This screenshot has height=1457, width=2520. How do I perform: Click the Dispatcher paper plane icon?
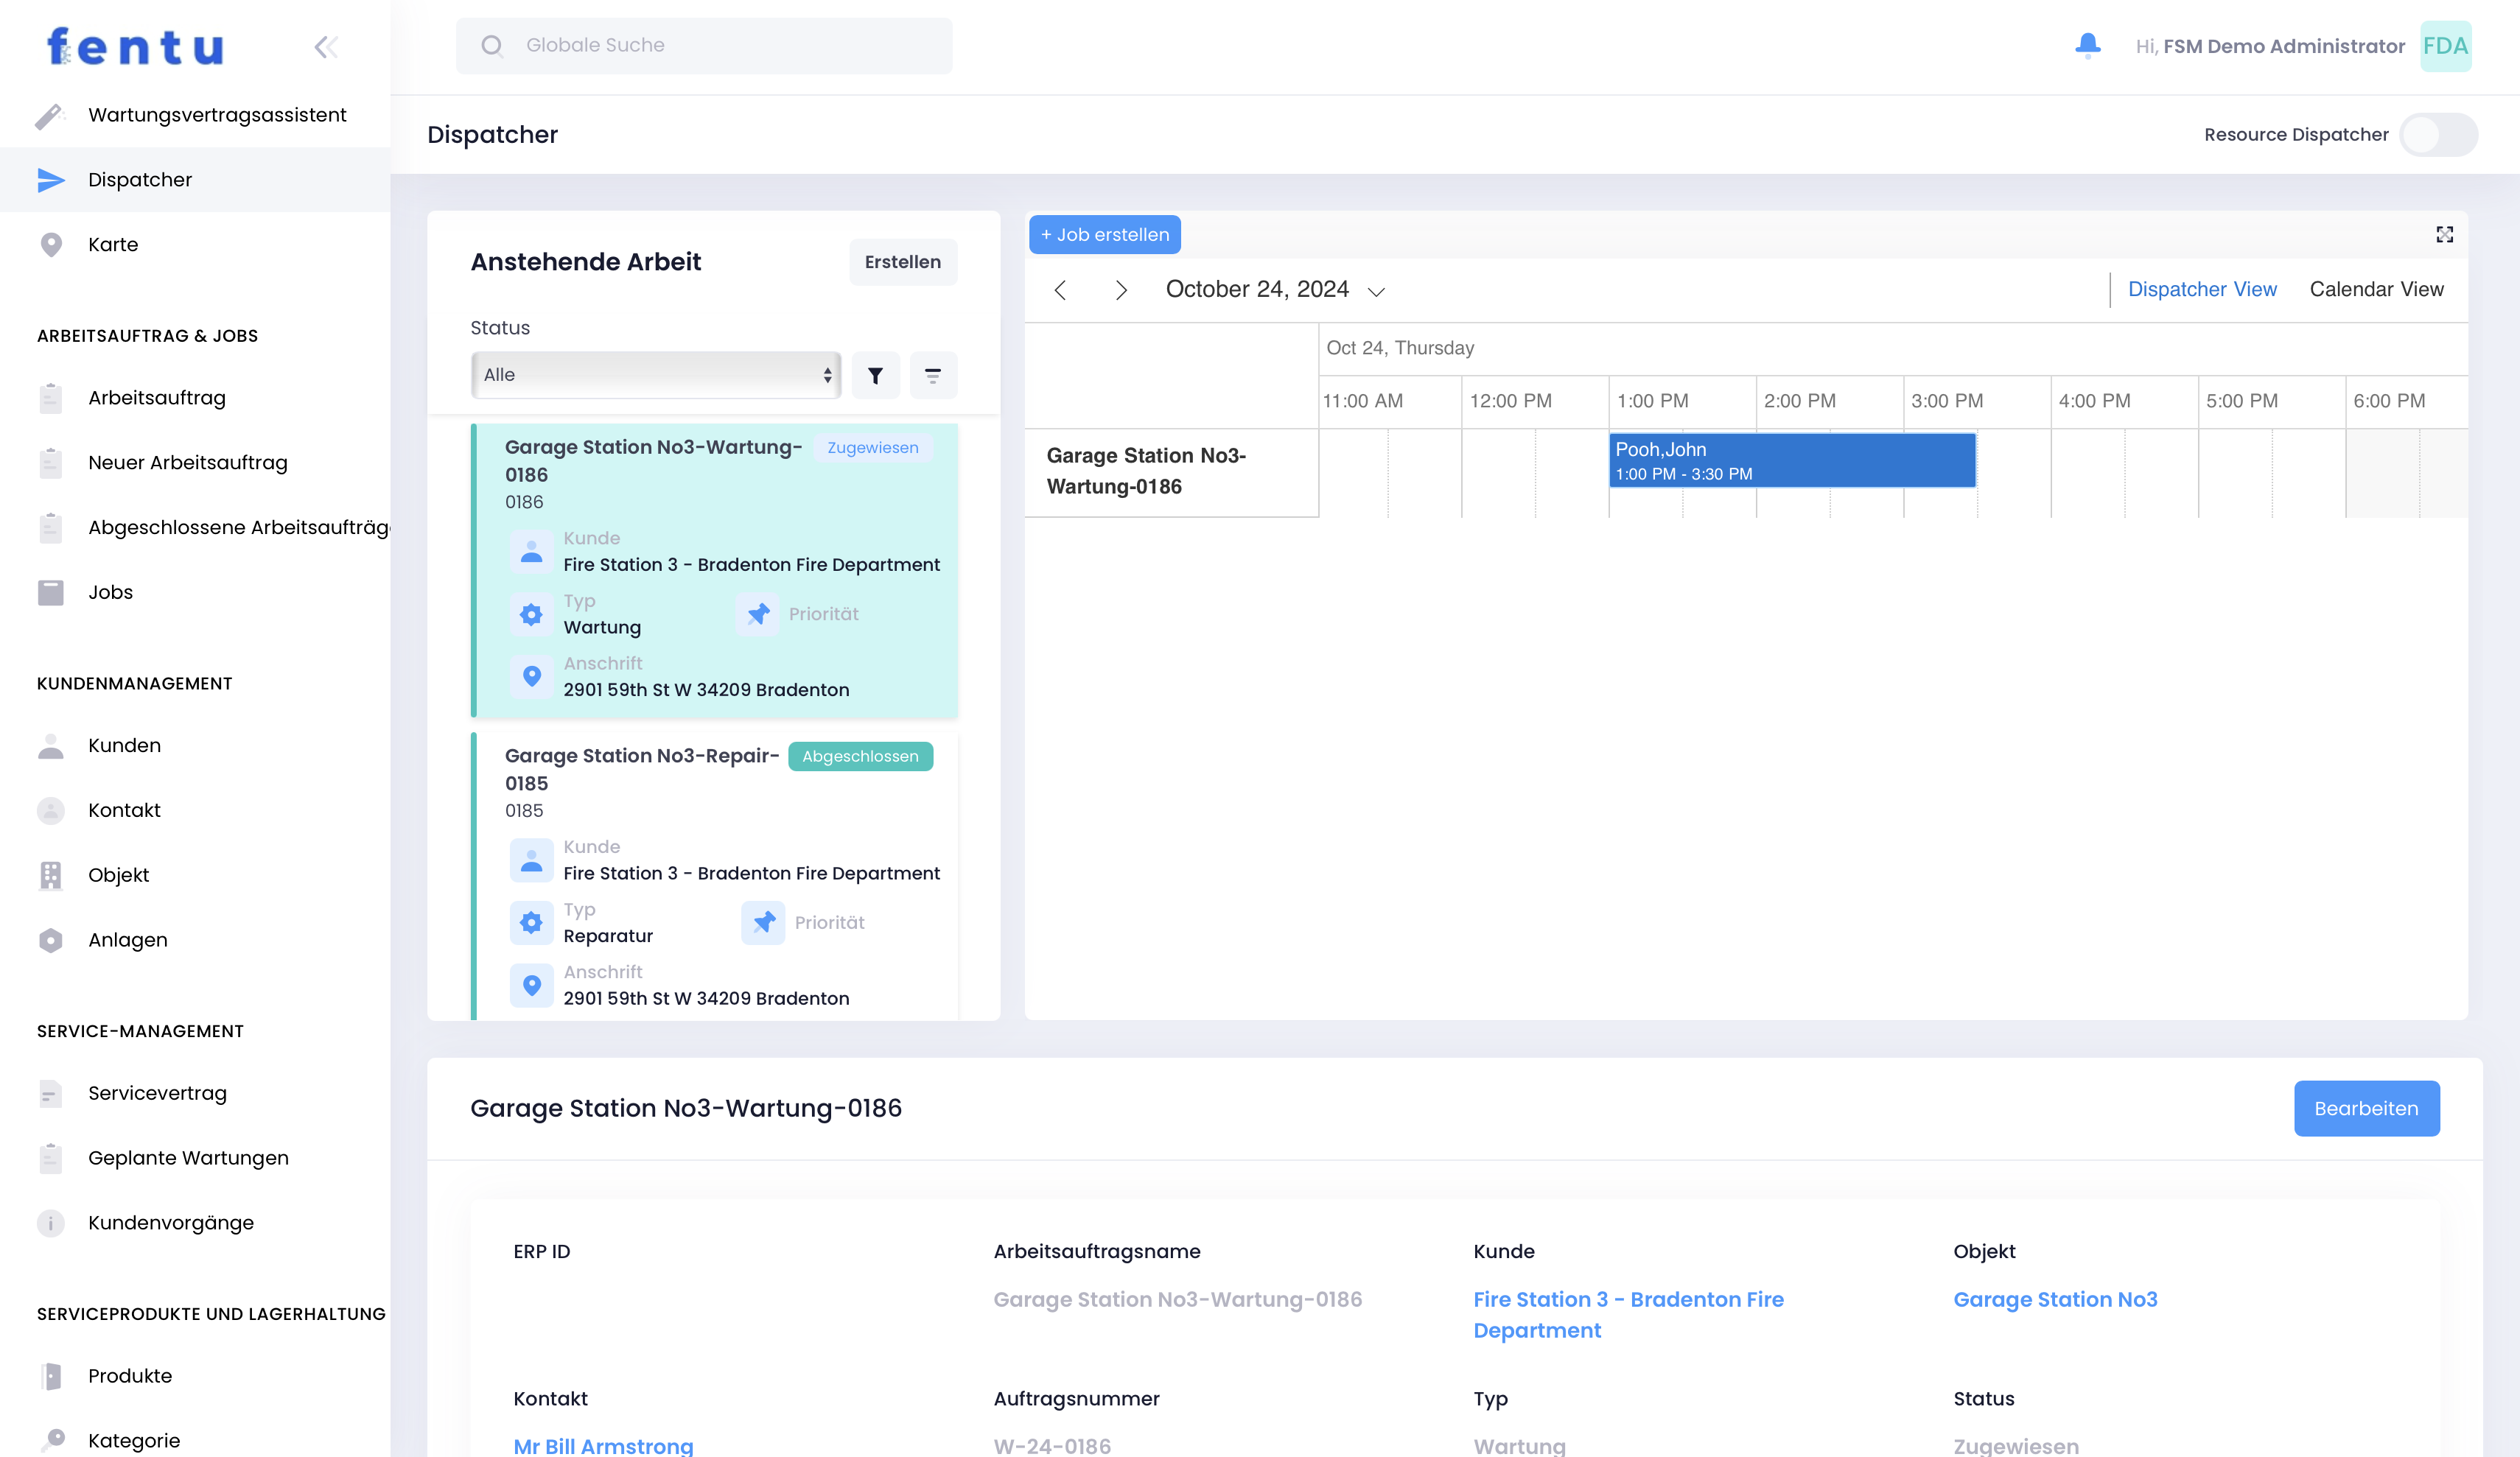[x=50, y=180]
